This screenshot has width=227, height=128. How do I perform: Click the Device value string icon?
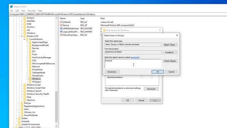pos(61,25)
